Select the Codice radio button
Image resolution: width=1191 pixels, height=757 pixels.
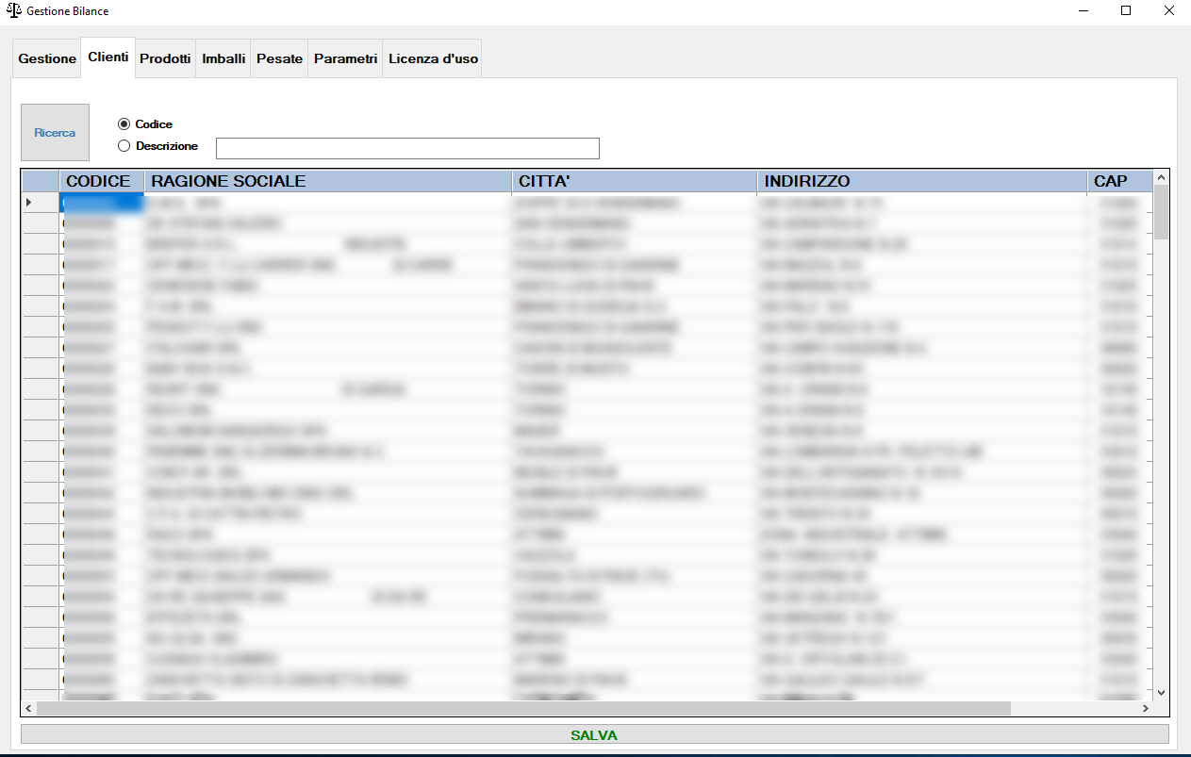(x=124, y=124)
